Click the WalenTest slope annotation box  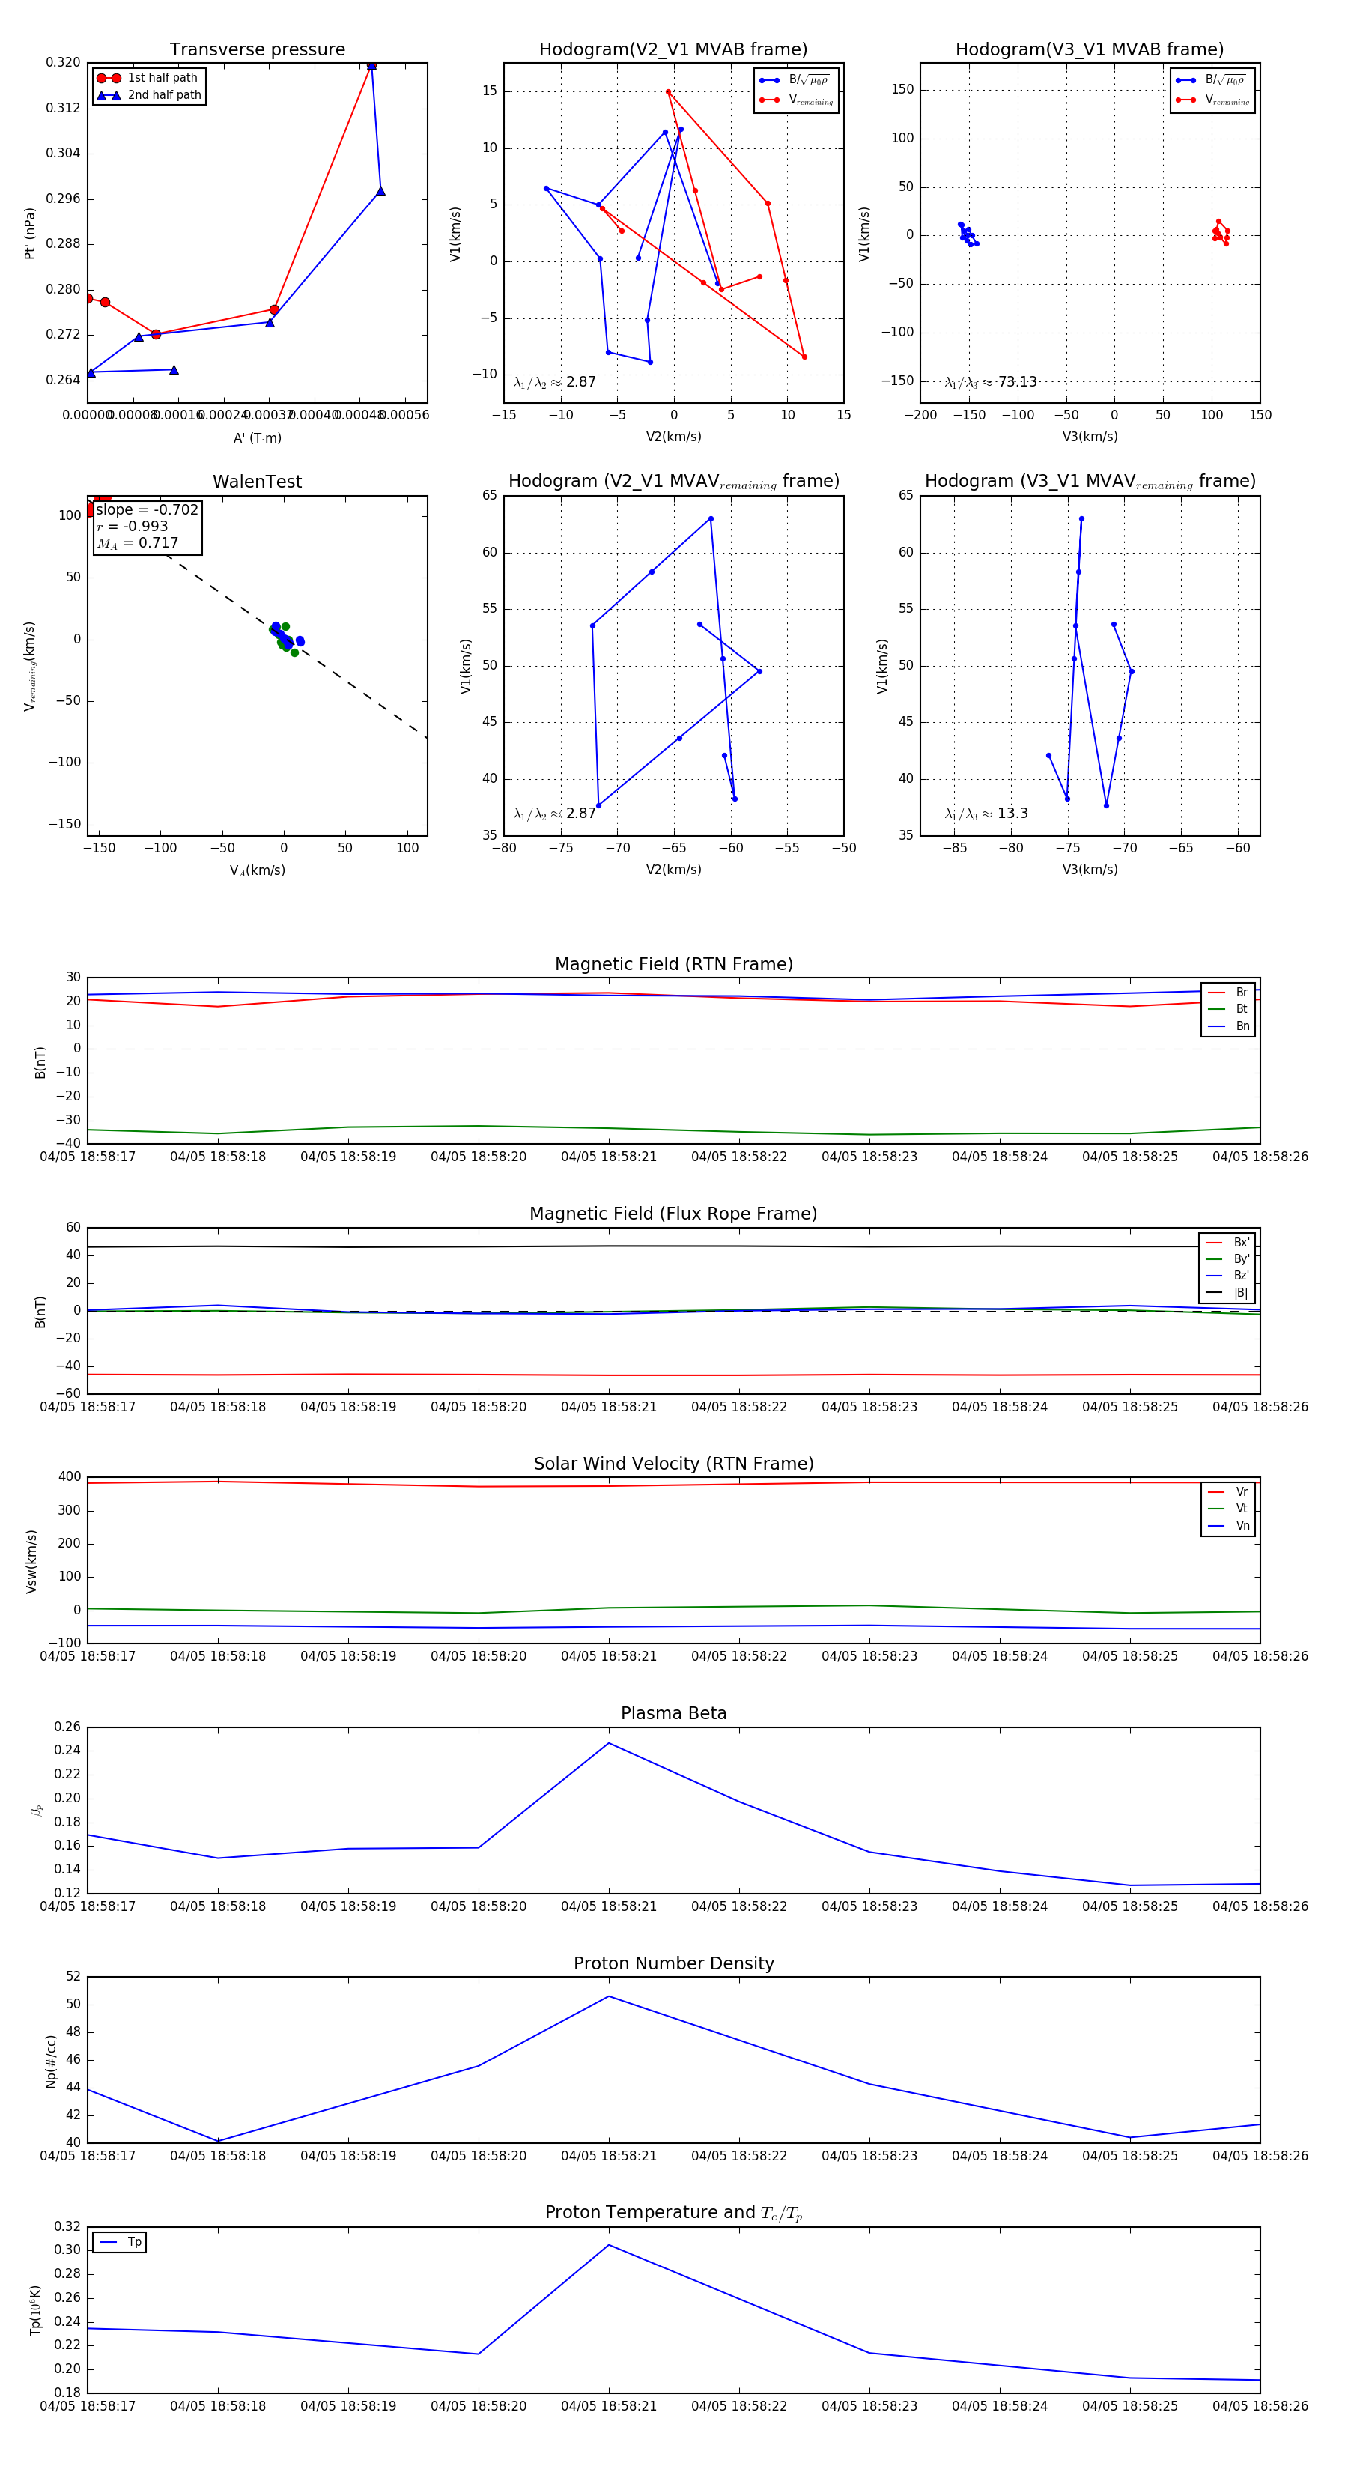pos(147,526)
